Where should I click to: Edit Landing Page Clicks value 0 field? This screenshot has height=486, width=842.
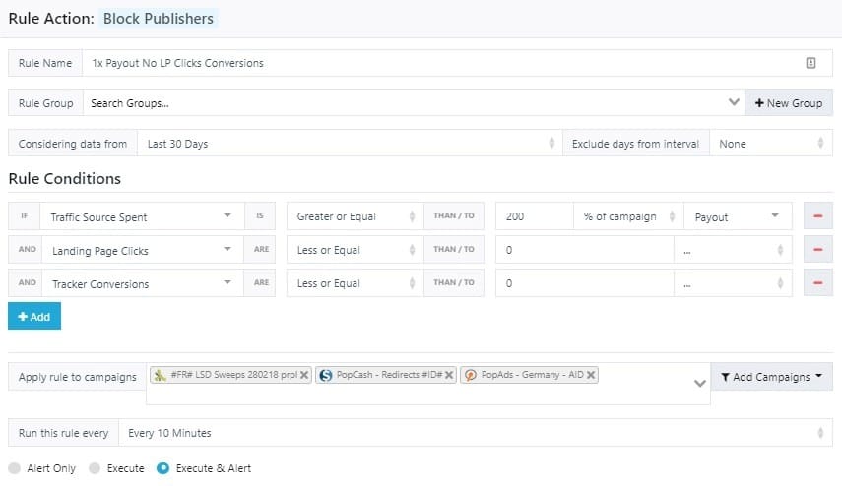click(x=584, y=250)
